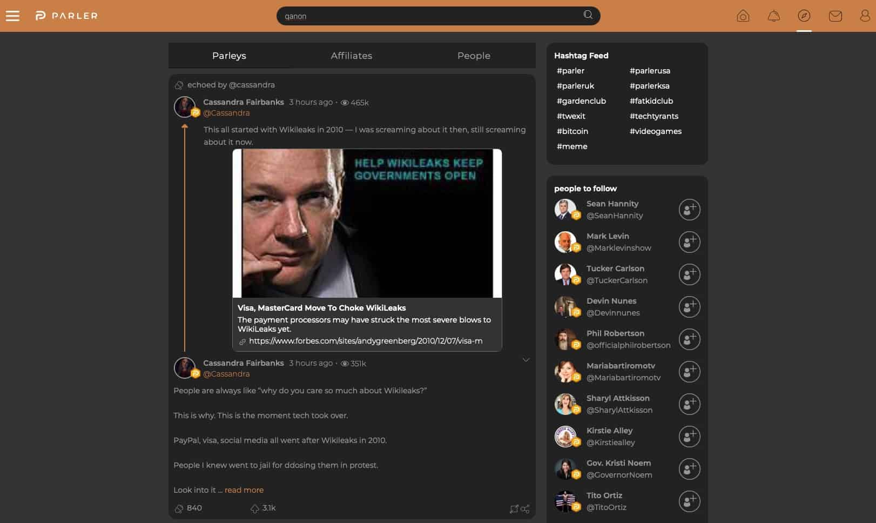Viewport: 876px width, 523px height.
Task: Click Mark Levin's avatar
Action: (x=565, y=242)
